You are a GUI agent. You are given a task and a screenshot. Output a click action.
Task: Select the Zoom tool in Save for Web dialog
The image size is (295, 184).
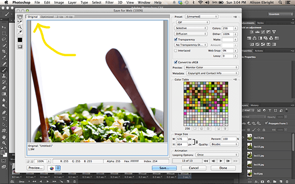pyautogui.click(x=20, y=27)
